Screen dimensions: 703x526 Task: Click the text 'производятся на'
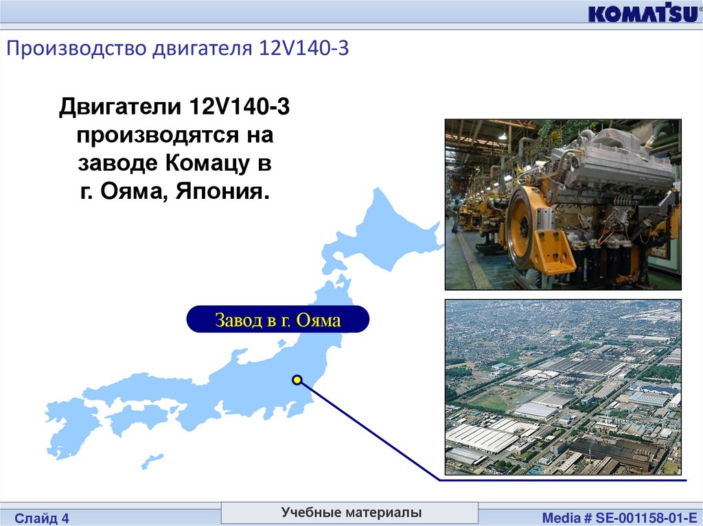(x=175, y=135)
